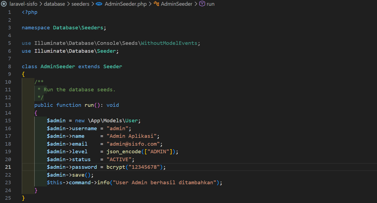Click WithoutModelEvents import name

click(169, 43)
